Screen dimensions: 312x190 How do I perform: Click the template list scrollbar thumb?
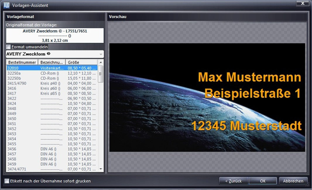pyautogui.click(x=101, y=74)
